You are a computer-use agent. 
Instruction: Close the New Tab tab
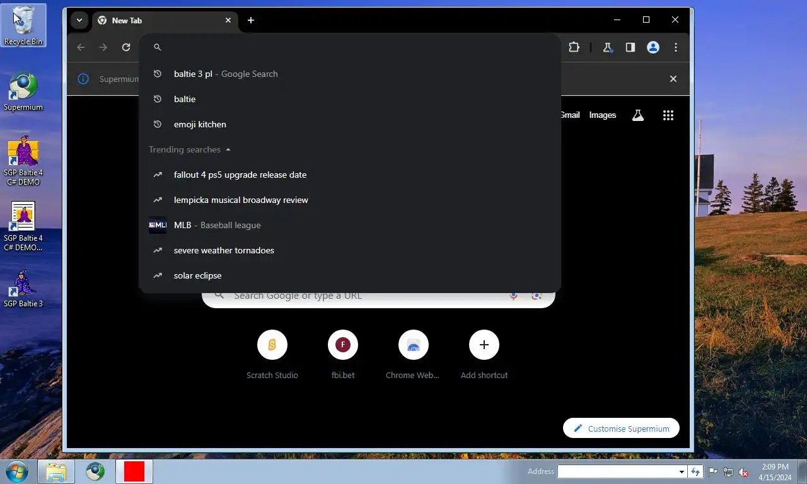click(228, 20)
